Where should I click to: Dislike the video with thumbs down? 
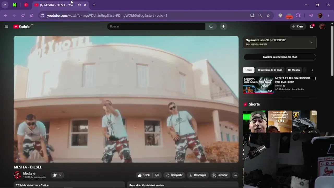pyautogui.click(x=157, y=175)
